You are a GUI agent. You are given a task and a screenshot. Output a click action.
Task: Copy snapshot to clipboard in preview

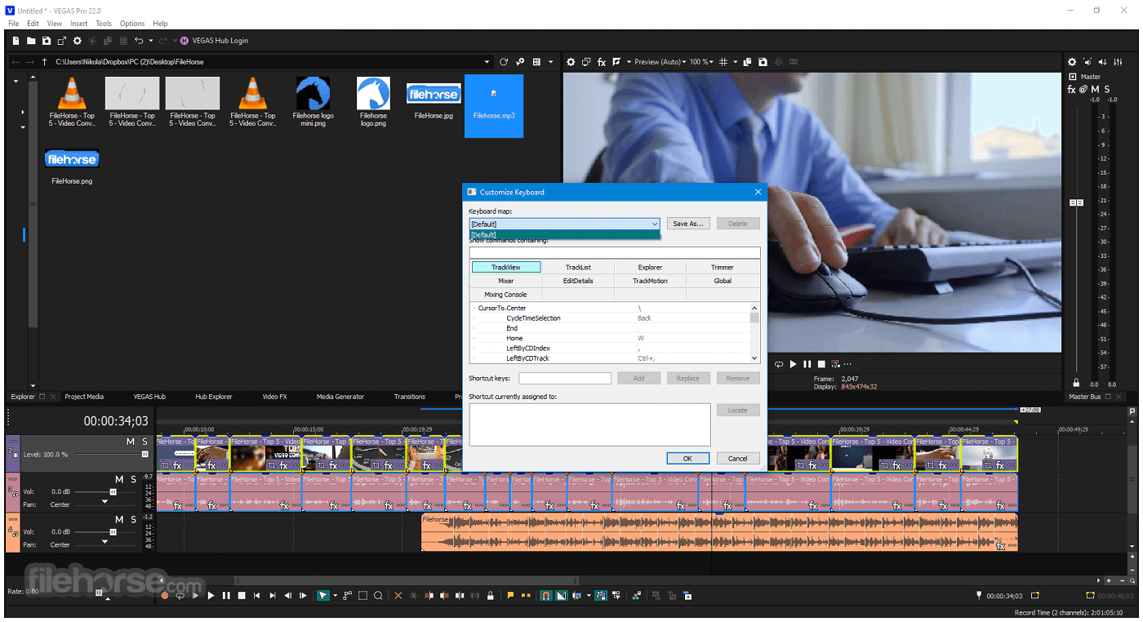[749, 62]
